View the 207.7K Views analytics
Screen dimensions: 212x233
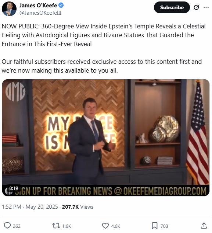tap(78, 207)
